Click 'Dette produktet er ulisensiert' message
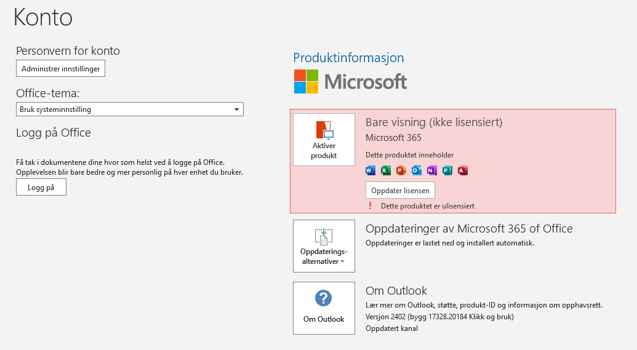Viewport: 637px width, 350px height. [x=427, y=206]
